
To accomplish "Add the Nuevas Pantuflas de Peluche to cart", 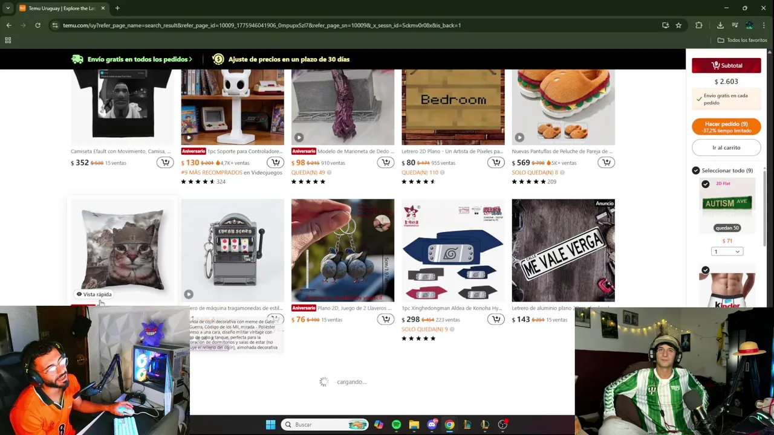I will (x=606, y=163).
